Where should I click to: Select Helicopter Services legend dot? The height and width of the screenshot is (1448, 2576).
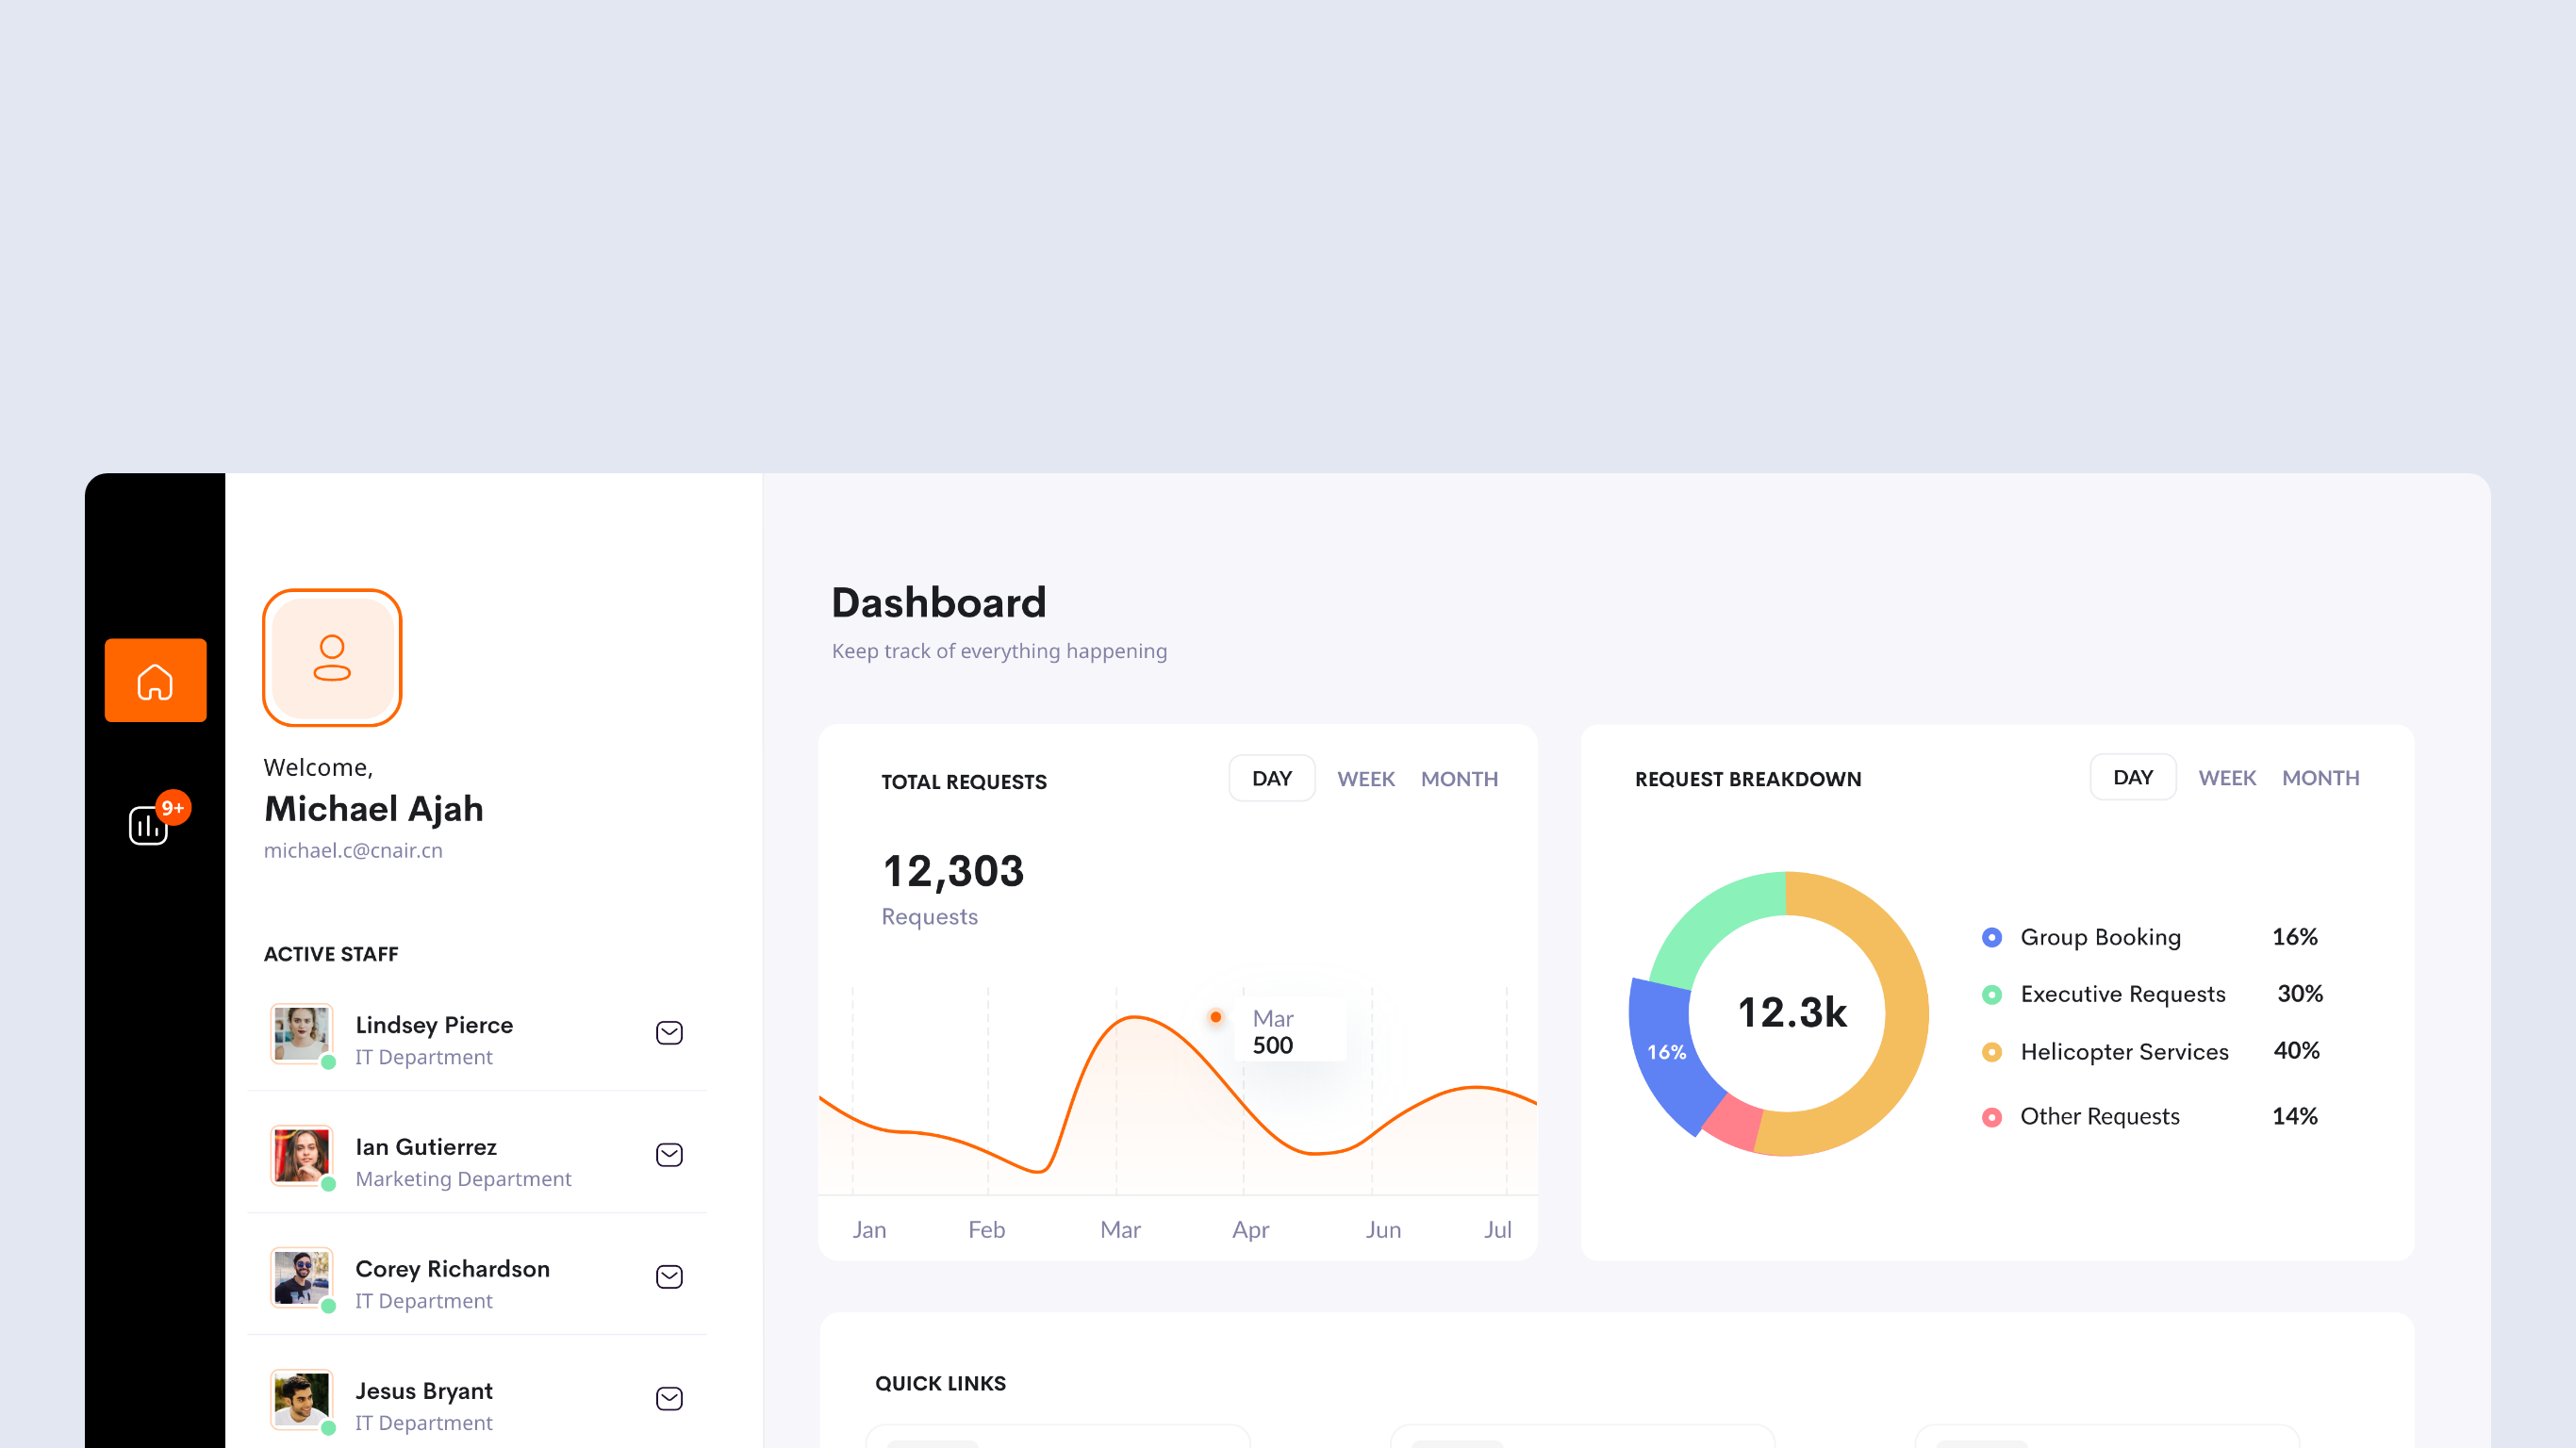point(1991,1052)
